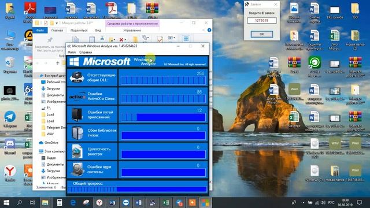Screen dimensions: 370x208
Task: Switch to 'Поделиться' tab in Explorer
Action: pos(79,30)
